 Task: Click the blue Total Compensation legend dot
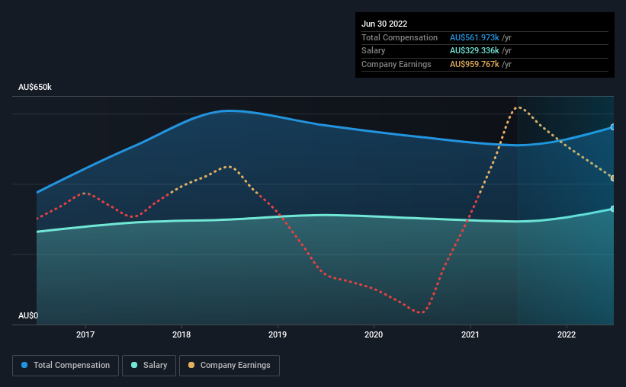coord(24,365)
